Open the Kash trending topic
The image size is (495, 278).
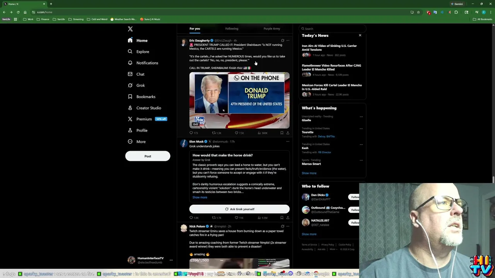click(x=305, y=148)
